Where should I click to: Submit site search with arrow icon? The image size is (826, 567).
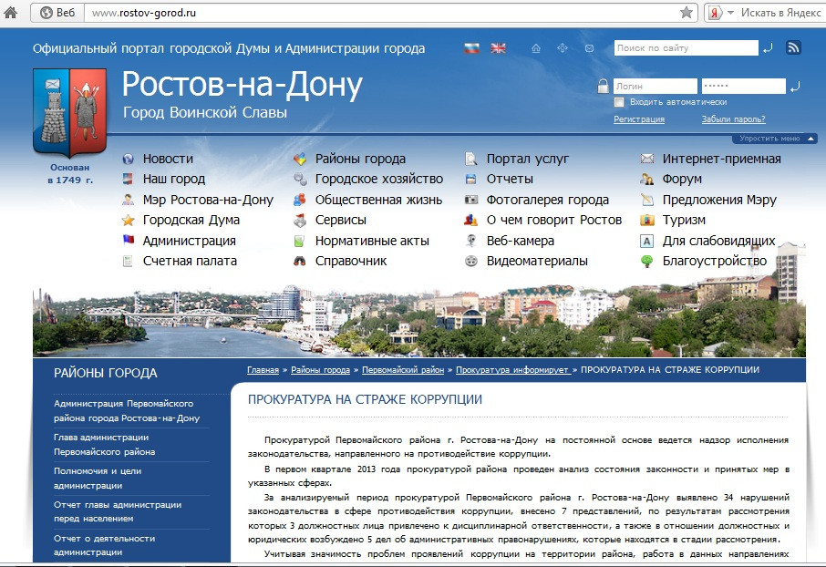769,48
